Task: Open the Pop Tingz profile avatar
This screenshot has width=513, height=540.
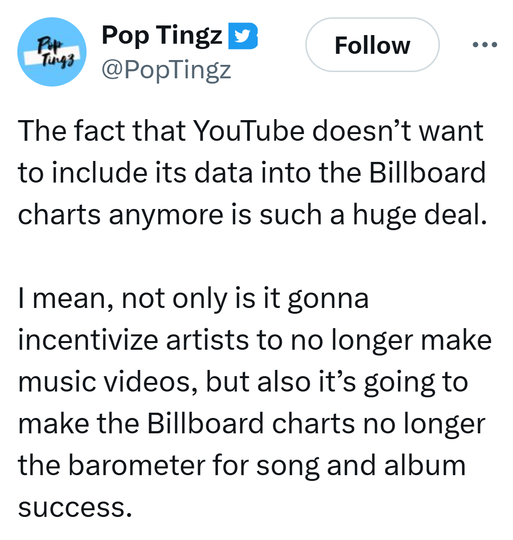Action: pos(52,52)
